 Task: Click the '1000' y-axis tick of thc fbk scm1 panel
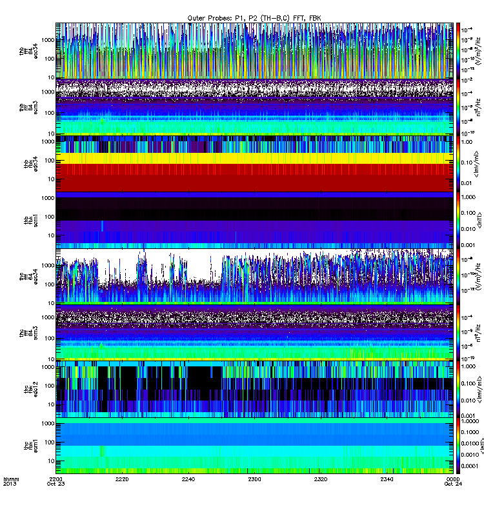[48, 424]
